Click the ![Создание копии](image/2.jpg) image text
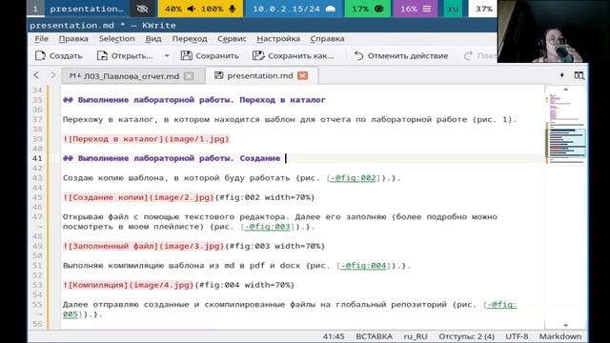 coord(138,197)
